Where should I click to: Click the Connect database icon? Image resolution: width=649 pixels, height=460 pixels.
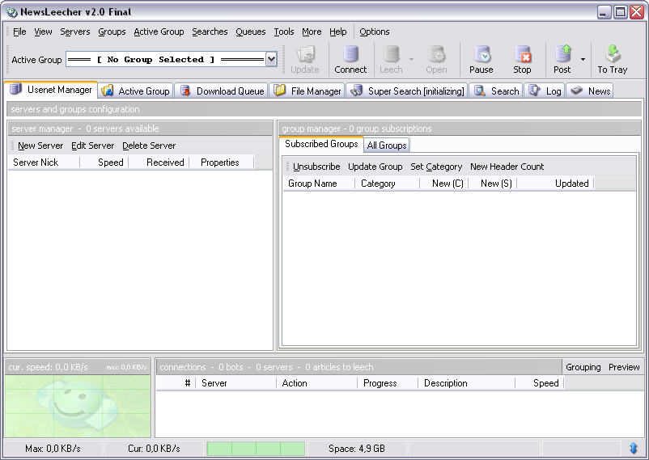coord(350,54)
